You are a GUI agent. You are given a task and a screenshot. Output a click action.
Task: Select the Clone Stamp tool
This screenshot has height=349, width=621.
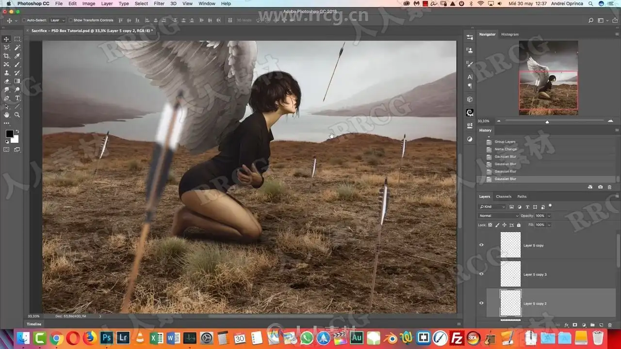(x=6, y=73)
